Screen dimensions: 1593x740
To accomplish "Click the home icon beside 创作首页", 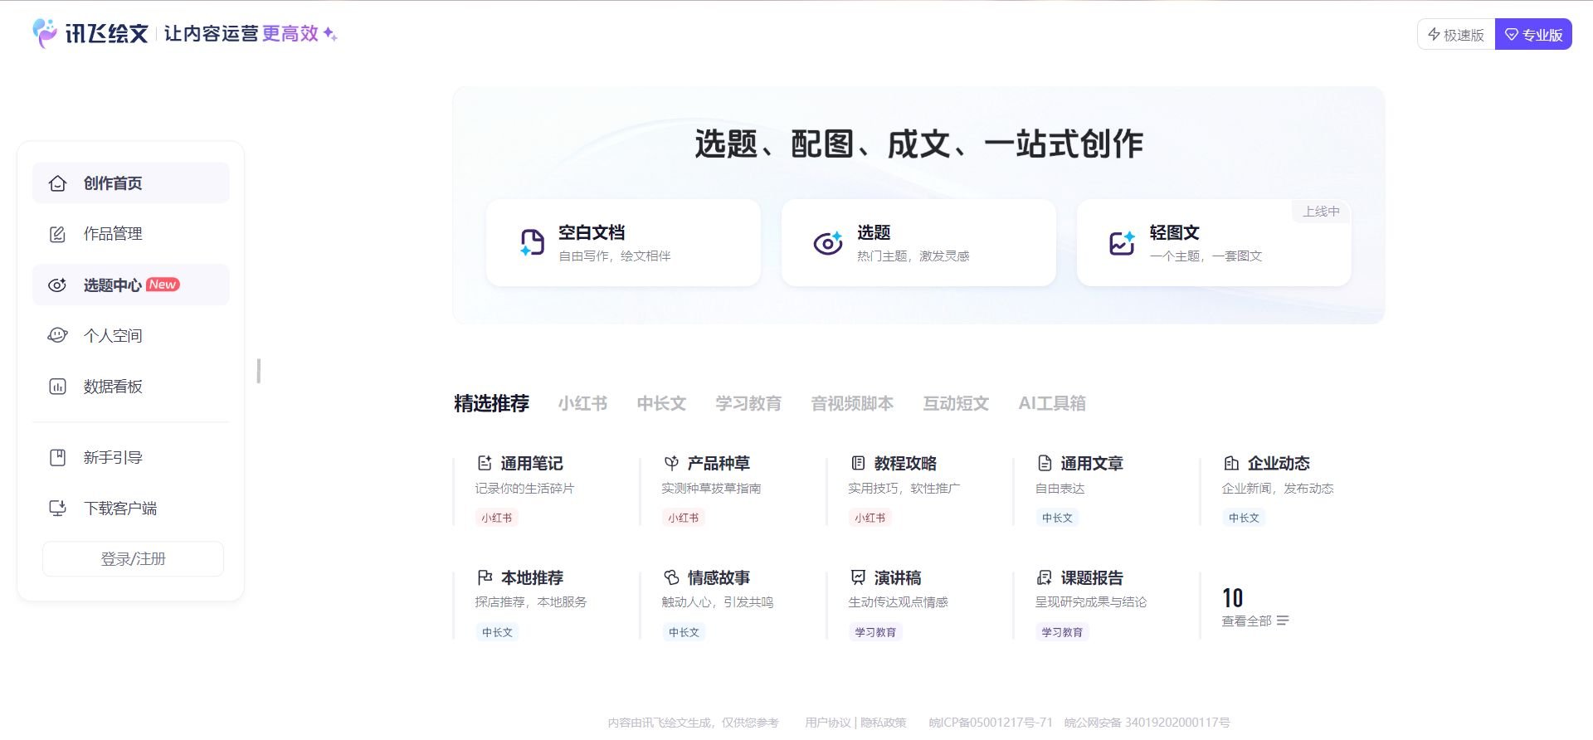I will [x=57, y=183].
